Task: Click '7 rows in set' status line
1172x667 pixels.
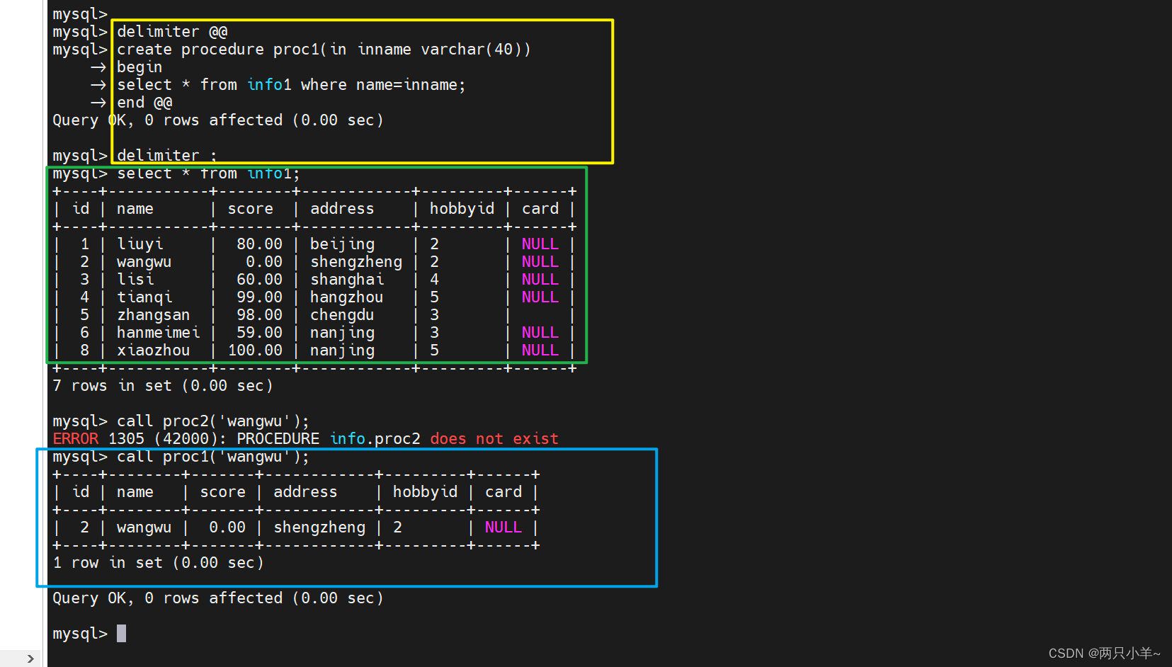Action: pyautogui.click(x=163, y=386)
